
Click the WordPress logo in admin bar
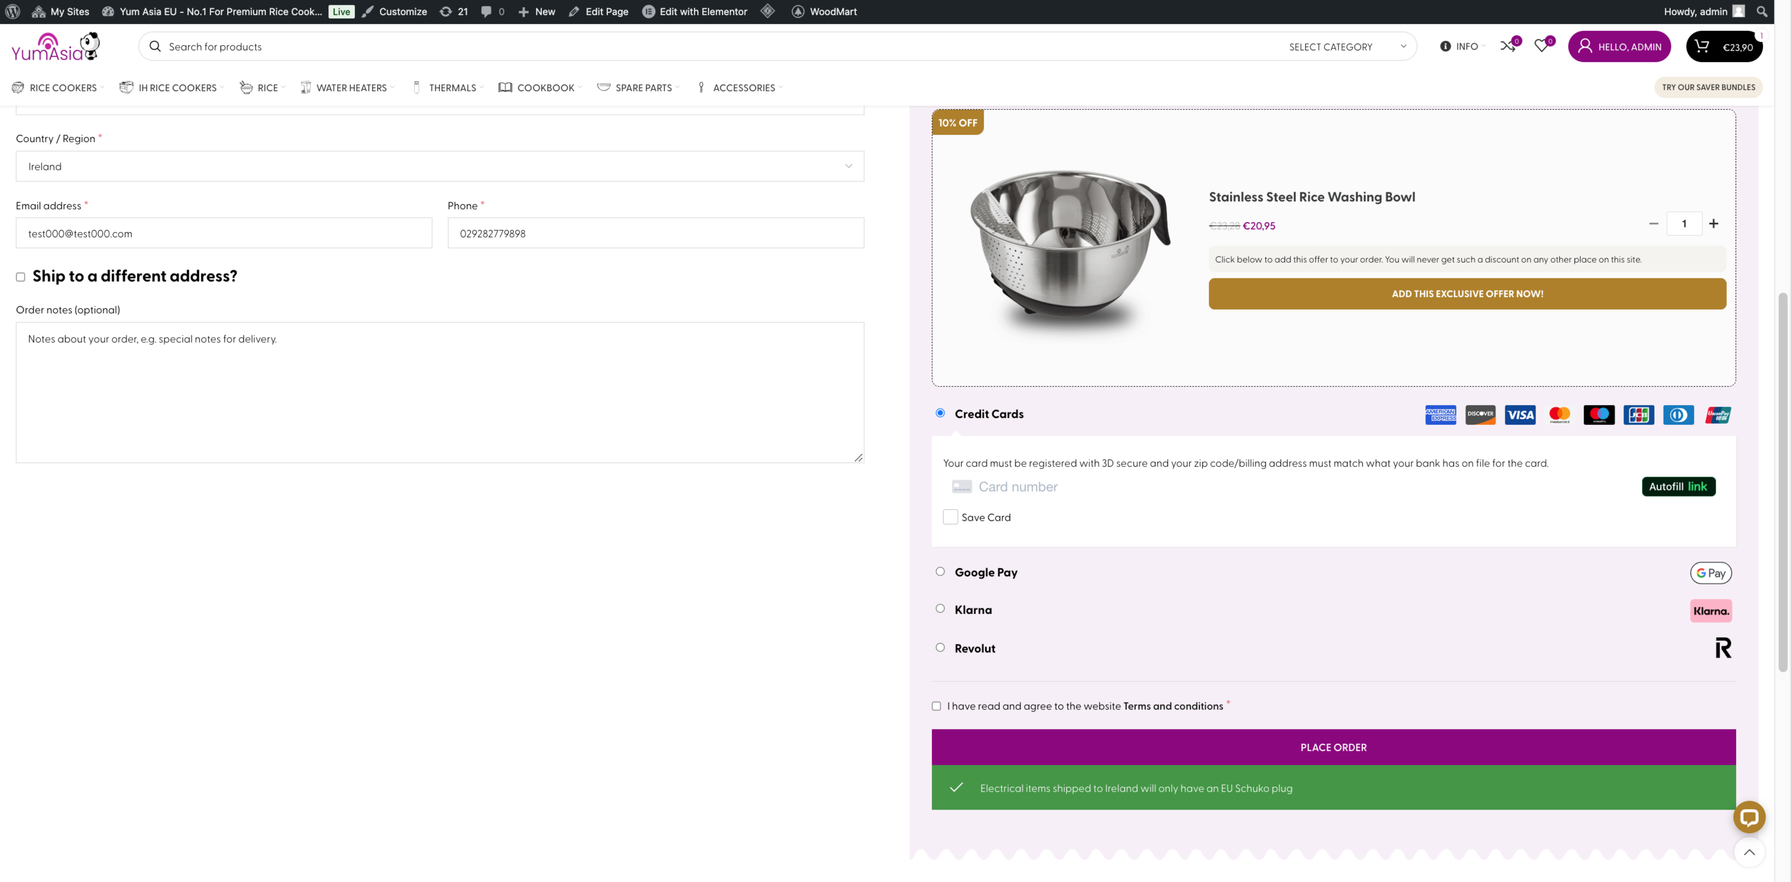click(x=13, y=11)
